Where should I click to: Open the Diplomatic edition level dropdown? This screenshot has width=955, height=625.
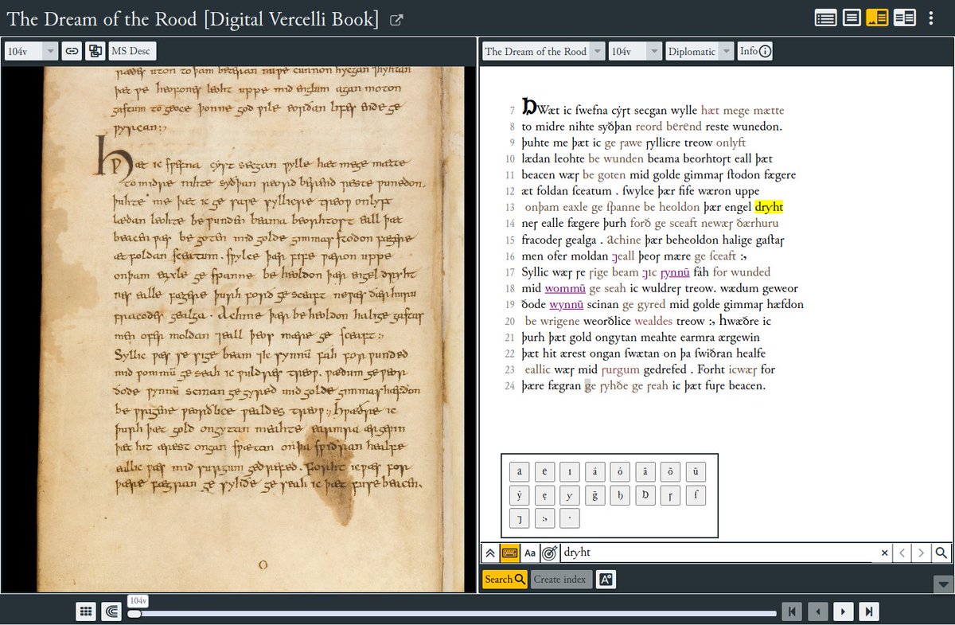click(700, 51)
